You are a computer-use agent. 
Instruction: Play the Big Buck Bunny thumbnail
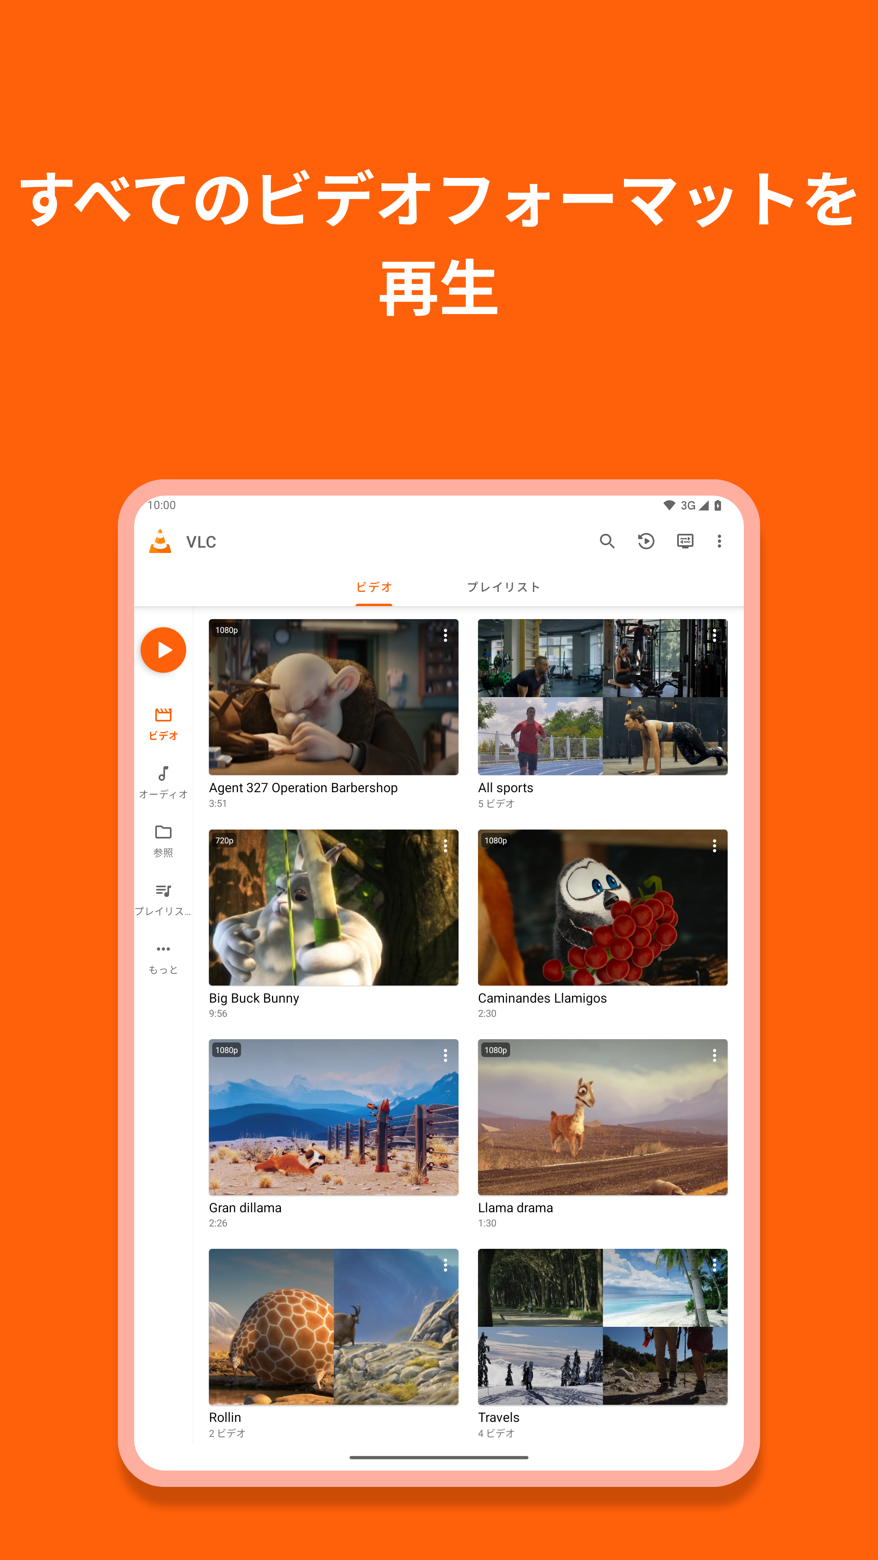333,907
